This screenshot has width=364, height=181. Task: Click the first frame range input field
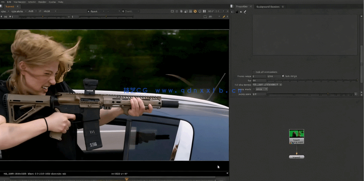(259, 76)
